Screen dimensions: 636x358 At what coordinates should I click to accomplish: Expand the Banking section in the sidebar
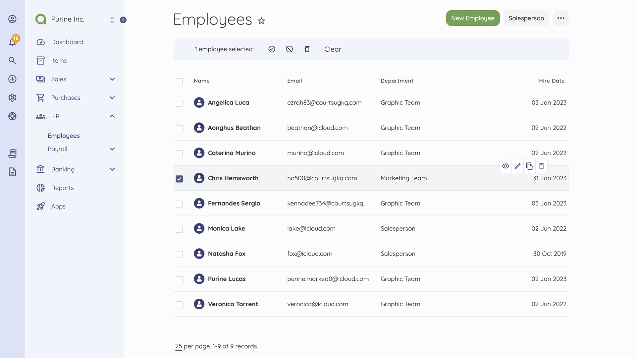click(x=112, y=169)
